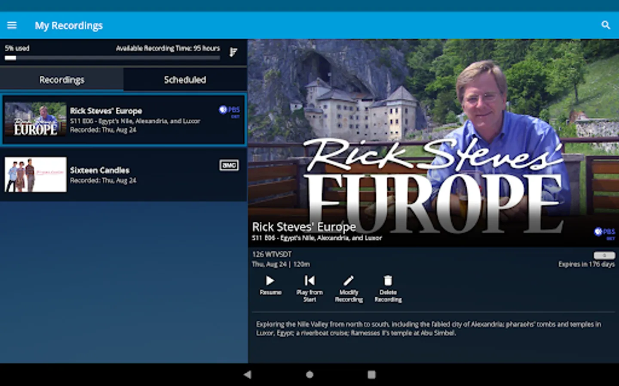
Task: Click the '5% used' storage text
Action: [17, 48]
